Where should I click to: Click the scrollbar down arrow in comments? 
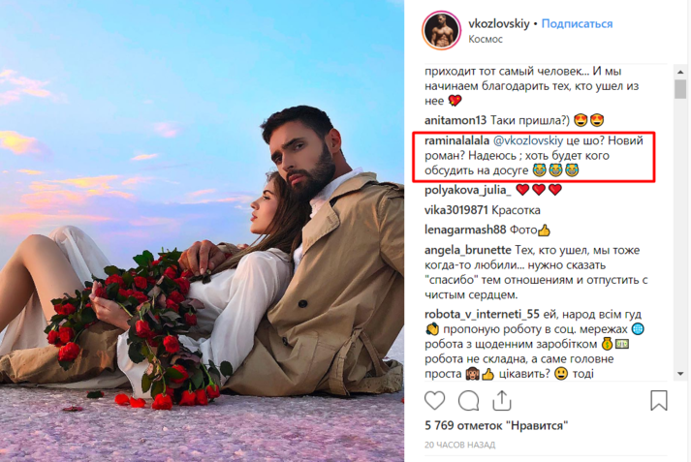tap(680, 374)
